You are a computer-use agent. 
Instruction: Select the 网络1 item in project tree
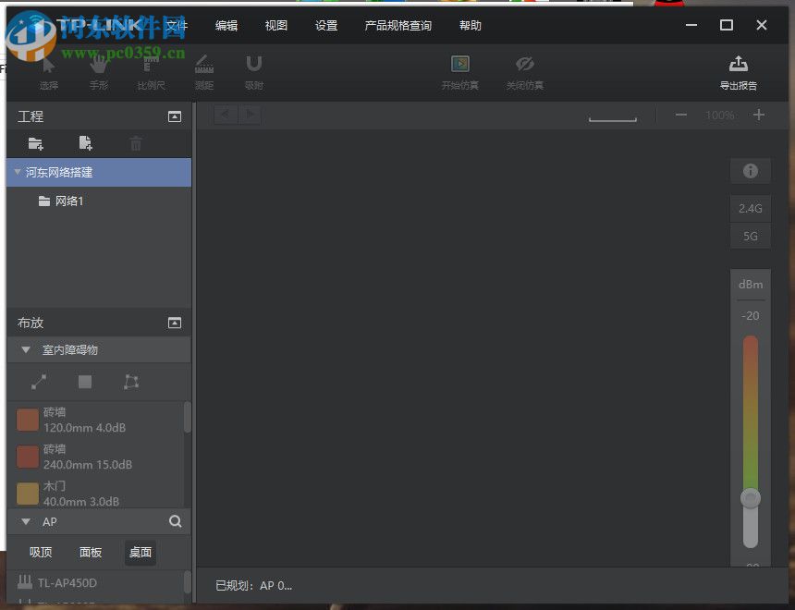pyautogui.click(x=71, y=201)
